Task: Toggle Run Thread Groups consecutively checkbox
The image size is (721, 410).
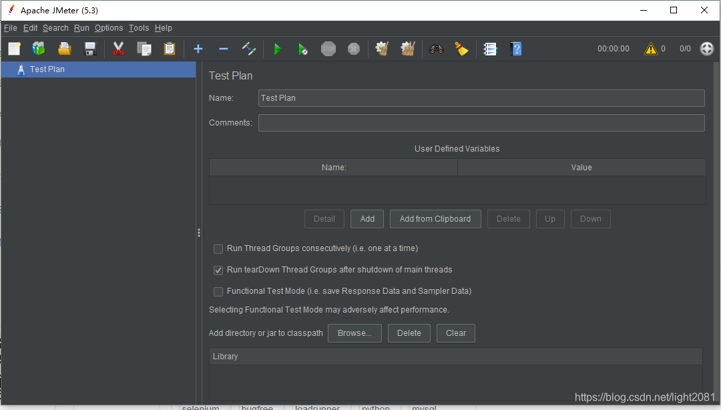Action: pyautogui.click(x=218, y=249)
